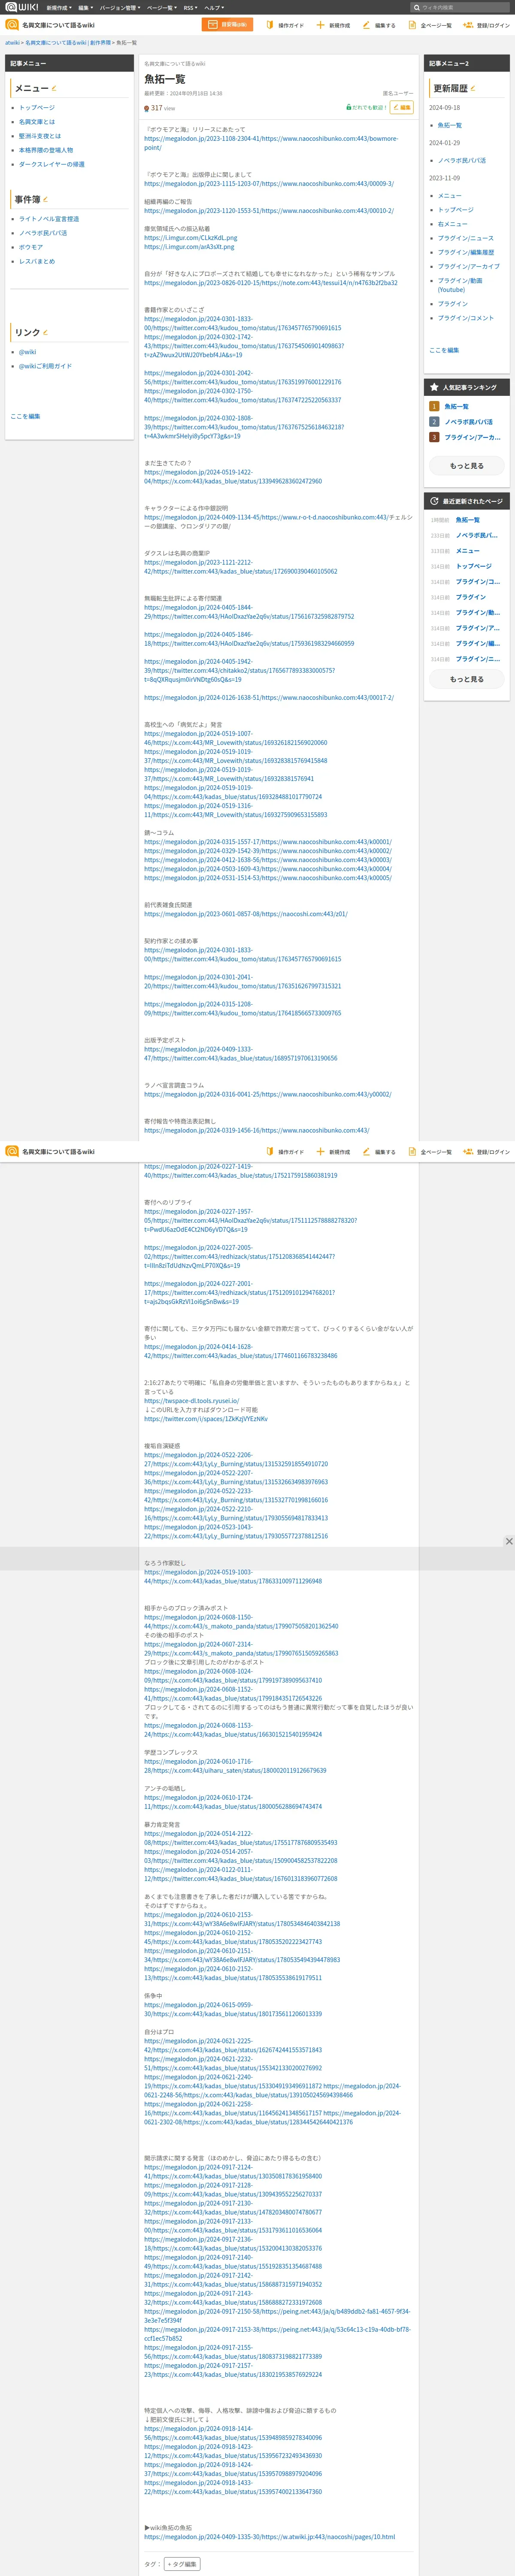Open the twspace-dl.tools.ryusei.io link

tap(192, 1401)
